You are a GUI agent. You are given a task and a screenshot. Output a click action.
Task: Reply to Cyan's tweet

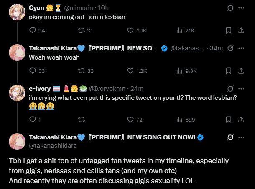pyautogui.click(x=33, y=30)
